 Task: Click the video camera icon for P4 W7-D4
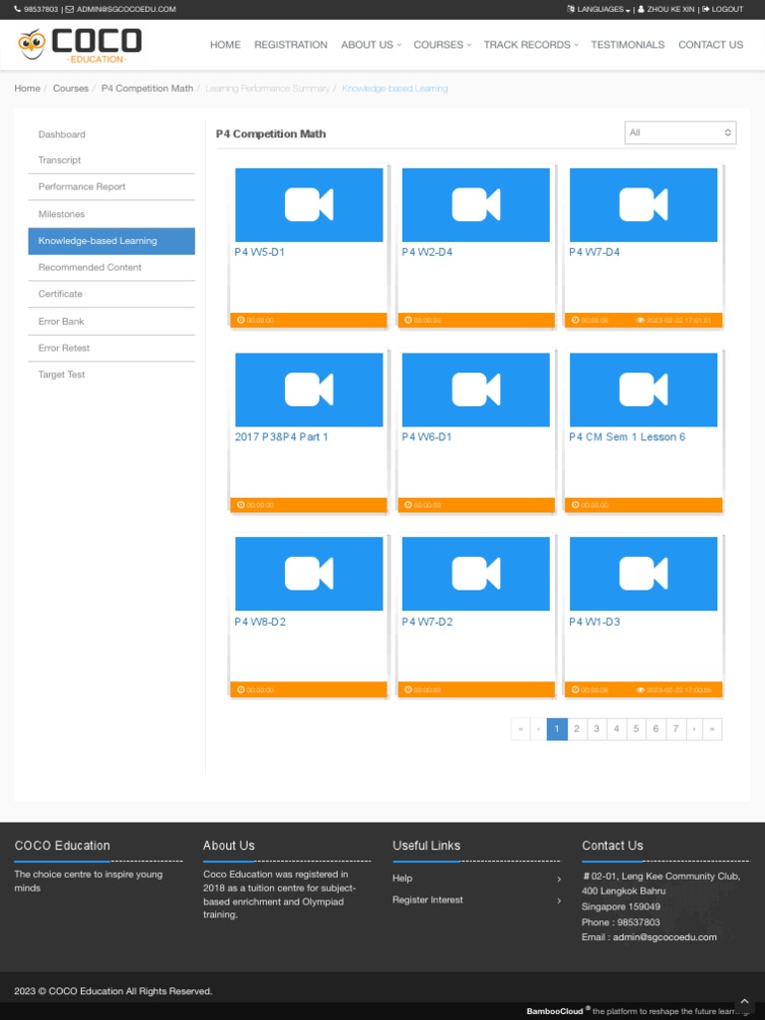tap(642, 204)
